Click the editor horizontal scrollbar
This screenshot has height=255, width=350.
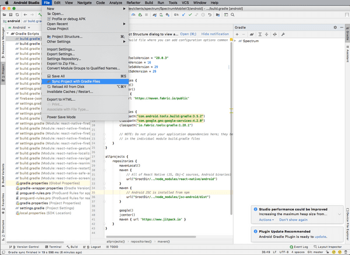point(151,237)
